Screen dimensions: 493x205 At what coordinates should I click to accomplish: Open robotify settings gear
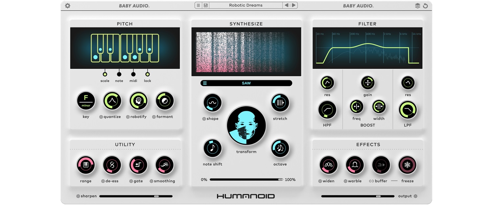[x=128, y=117]
